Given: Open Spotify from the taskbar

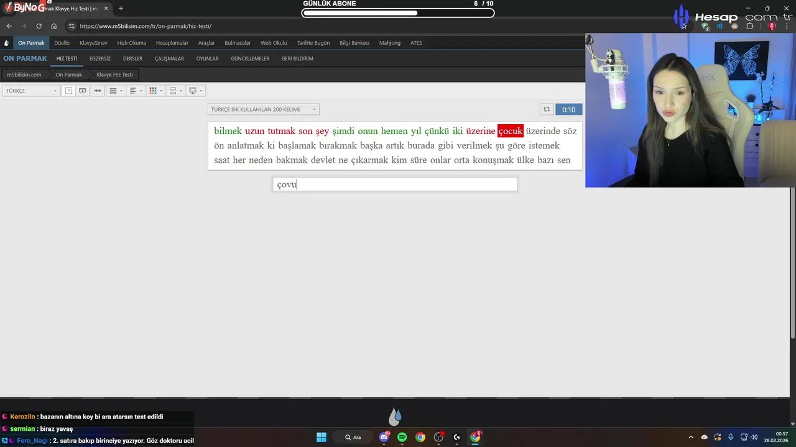Looking at the screenshot, I should tap(402, 437).
